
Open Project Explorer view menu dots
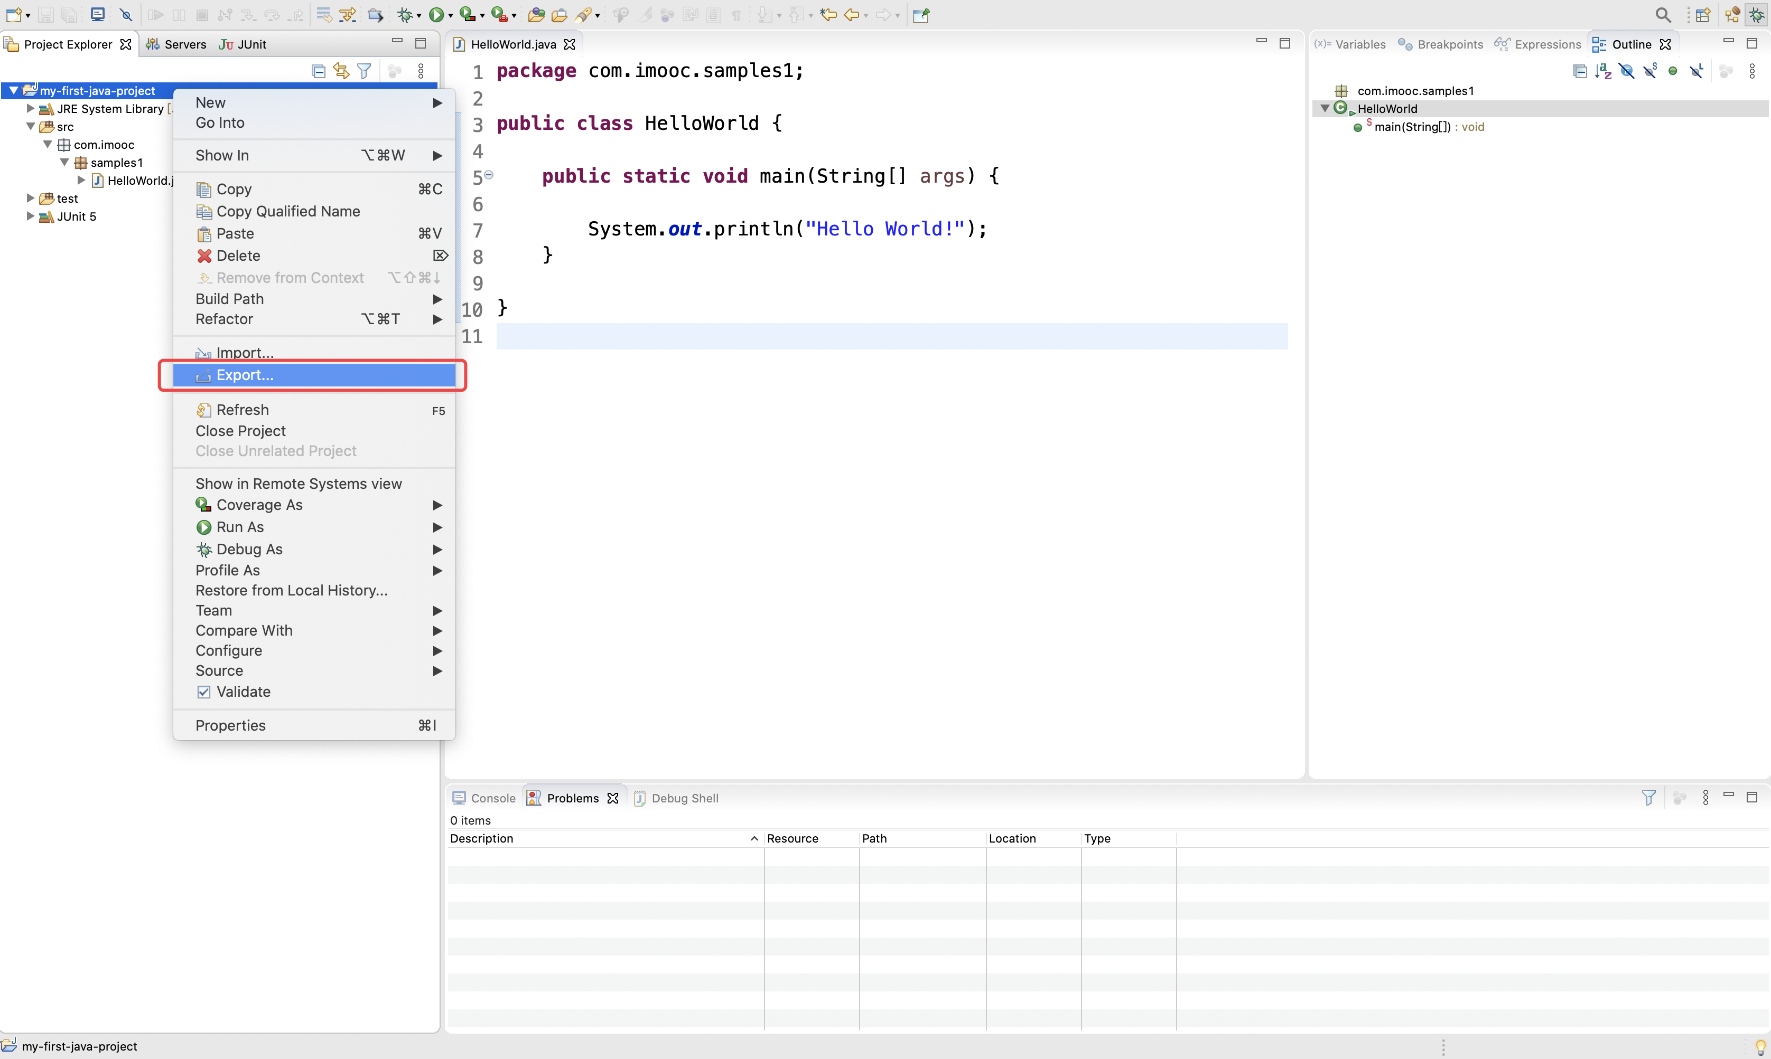point(421,71)
